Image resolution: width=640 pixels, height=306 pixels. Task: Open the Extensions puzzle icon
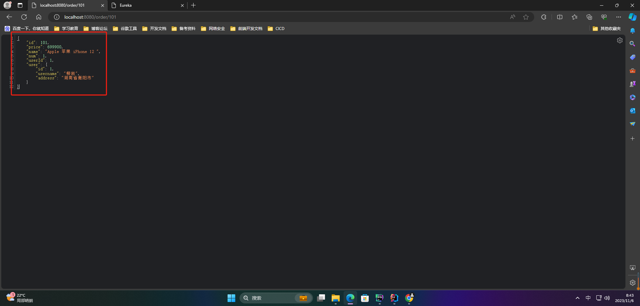point(544,17)
